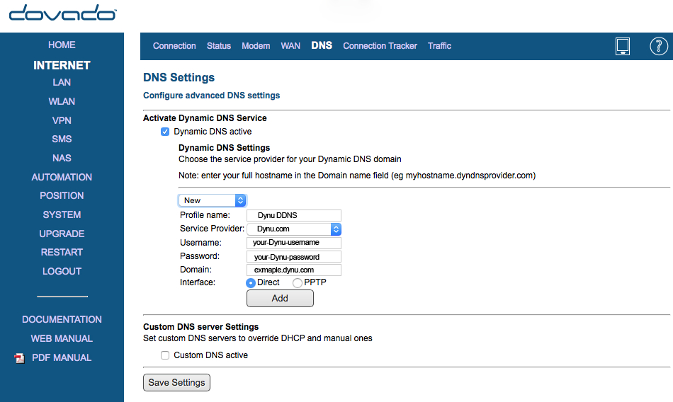Click the 'Dynamic DNS Settings' subheading
Image resolution: width=673 pixels, height=402 pixels.
coord(224,148)
